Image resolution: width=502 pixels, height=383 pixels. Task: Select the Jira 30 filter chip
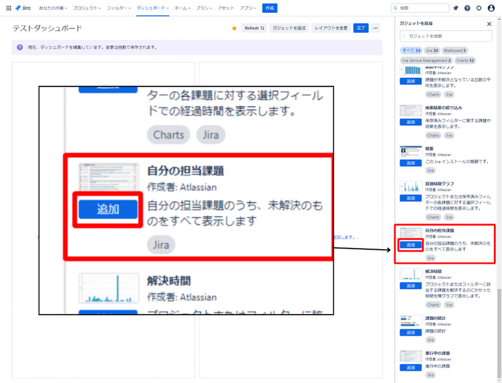(432, 51)
